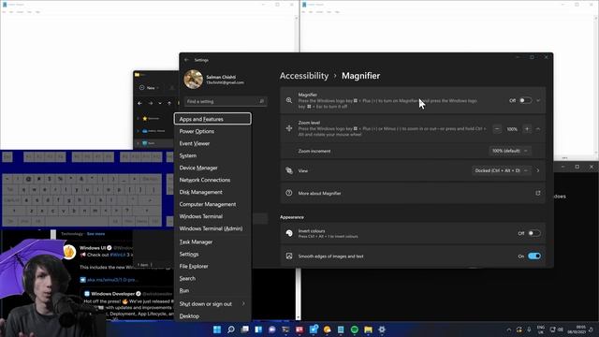599x337 pixels.
Task: Click New button in File Explorer window
Action: 149,87
